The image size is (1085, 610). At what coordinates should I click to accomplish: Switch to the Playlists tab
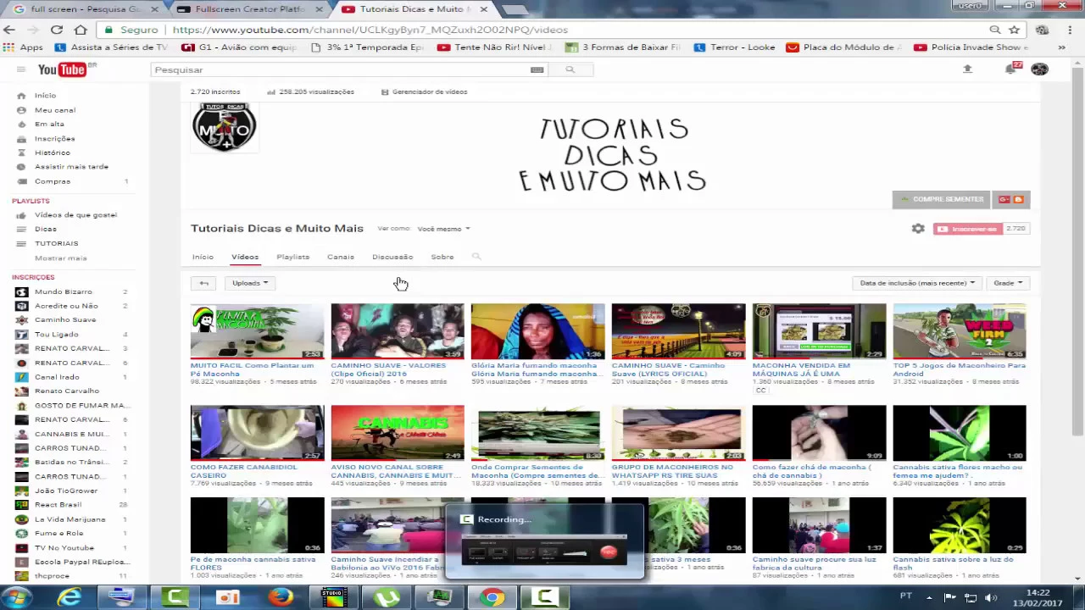[293, 257]
